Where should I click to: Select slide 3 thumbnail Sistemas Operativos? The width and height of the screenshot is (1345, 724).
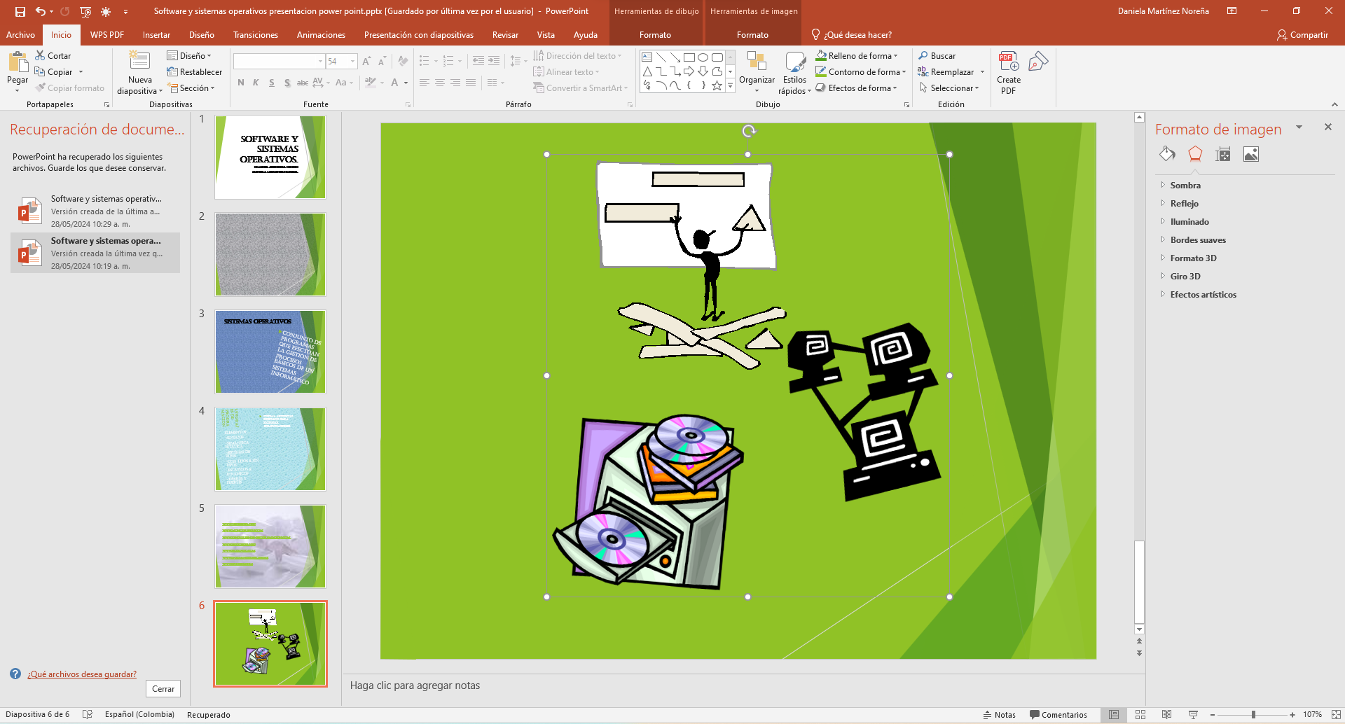click(x=270, y=351)
